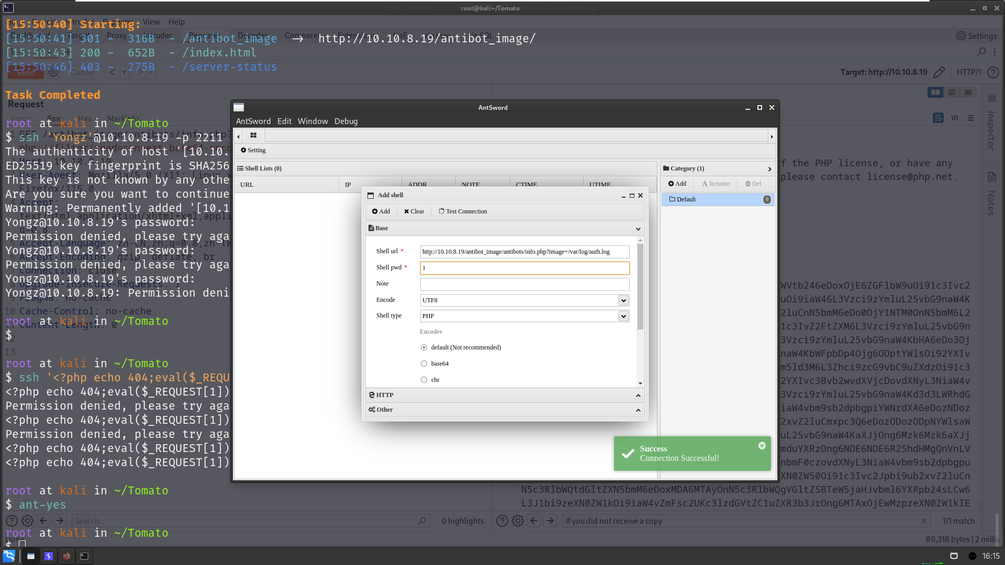Click the Shell pwd input field

click(524, 268)
